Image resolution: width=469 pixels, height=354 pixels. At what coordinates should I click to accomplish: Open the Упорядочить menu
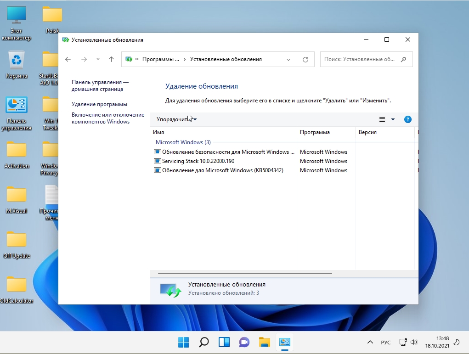coord(176,119)
